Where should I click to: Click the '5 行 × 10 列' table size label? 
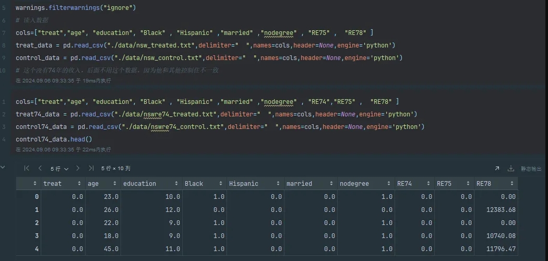(x=116, y=169)
